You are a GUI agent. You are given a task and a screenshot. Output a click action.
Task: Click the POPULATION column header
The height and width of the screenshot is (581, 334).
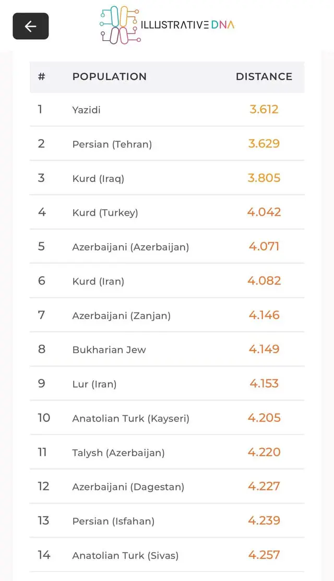tap(109, 76)
